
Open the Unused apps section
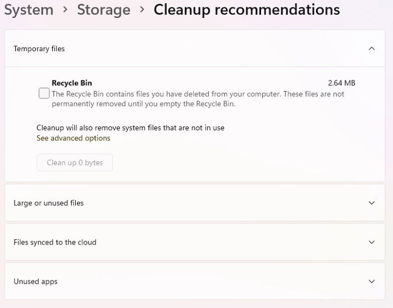click(x=195, y=281)
